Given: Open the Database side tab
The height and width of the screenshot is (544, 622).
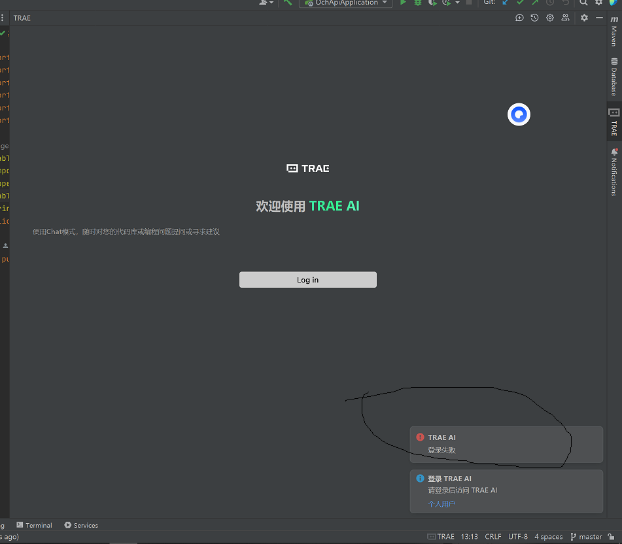Looking at the screenshot, I should pos(614,76).
